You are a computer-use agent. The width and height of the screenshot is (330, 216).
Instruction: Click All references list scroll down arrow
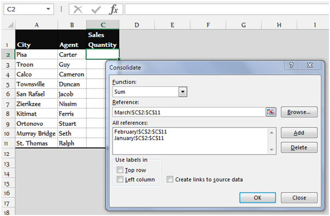click(x=272, y=150)
